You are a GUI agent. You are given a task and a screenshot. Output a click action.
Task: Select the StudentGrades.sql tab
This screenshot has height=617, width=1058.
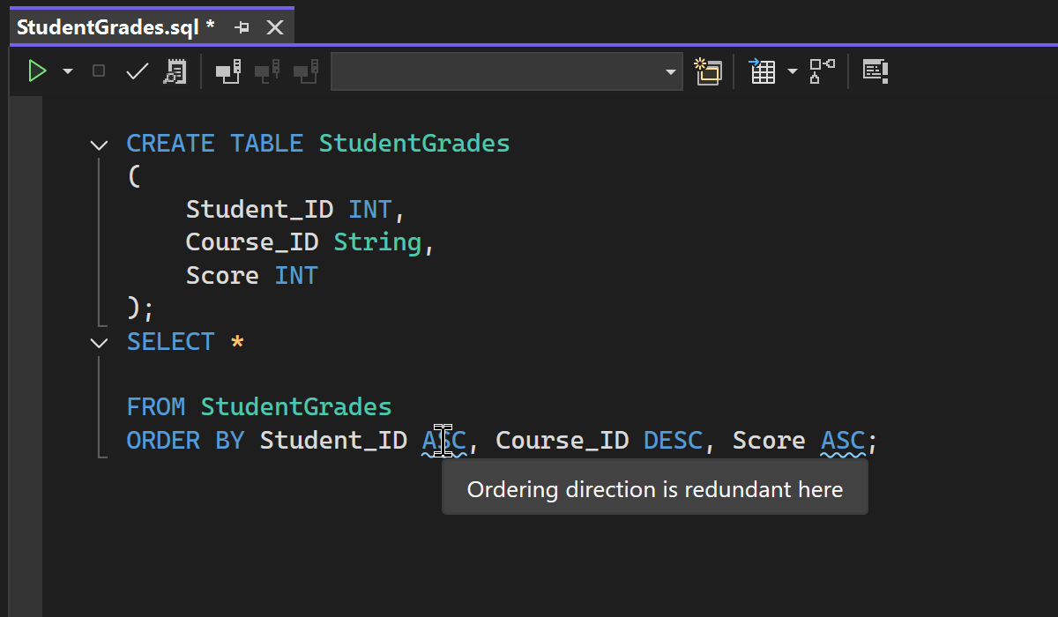[x=115, y=27]
